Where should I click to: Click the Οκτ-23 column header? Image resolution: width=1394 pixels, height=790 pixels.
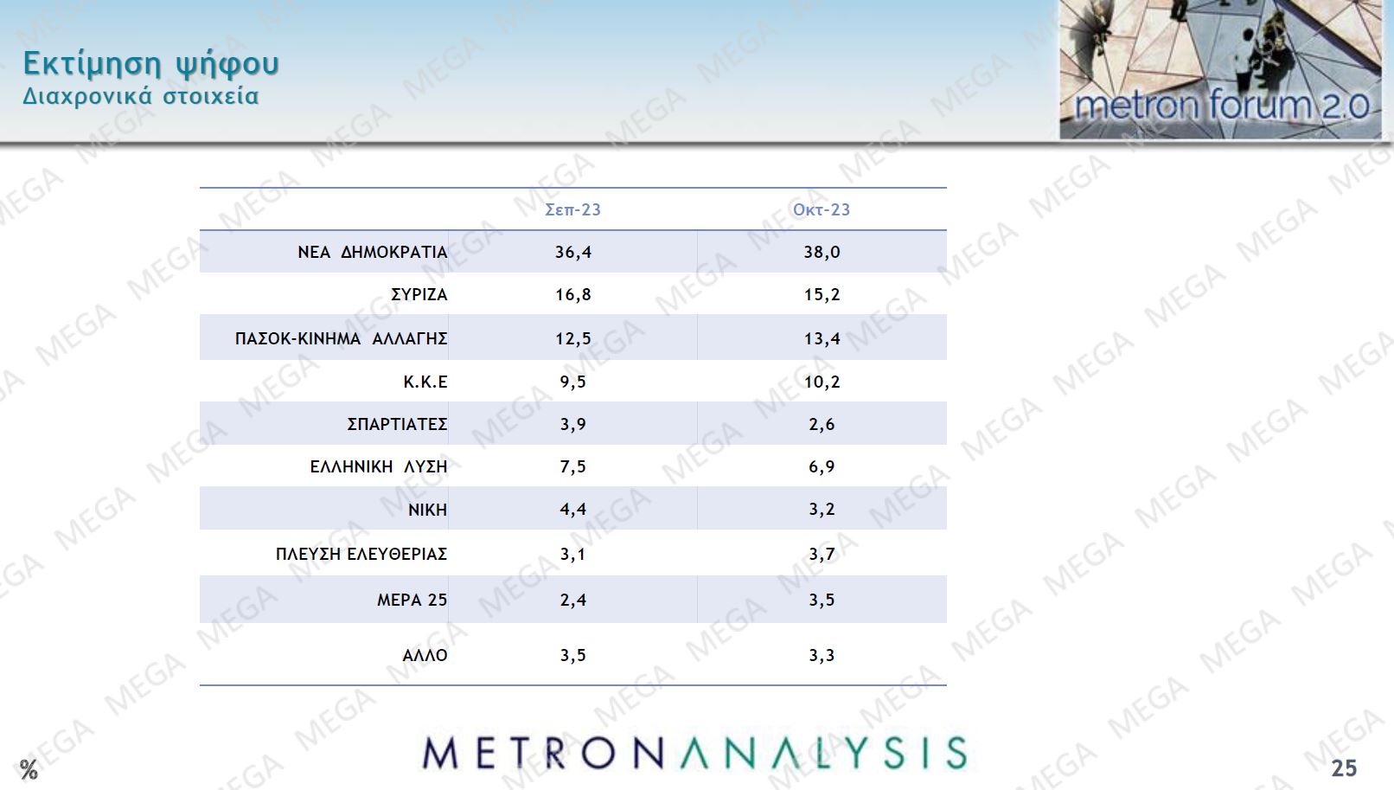[x=822, y=209]
